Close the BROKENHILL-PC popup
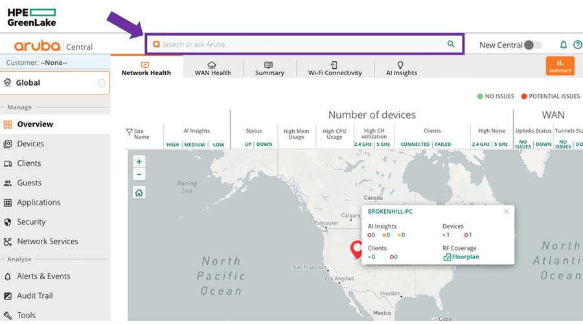Viewport: 583px width, 324px height. (x=507, y=211)
